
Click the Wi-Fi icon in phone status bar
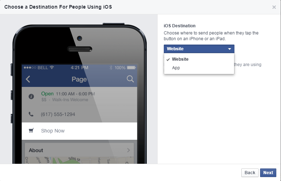click(52, 68)
